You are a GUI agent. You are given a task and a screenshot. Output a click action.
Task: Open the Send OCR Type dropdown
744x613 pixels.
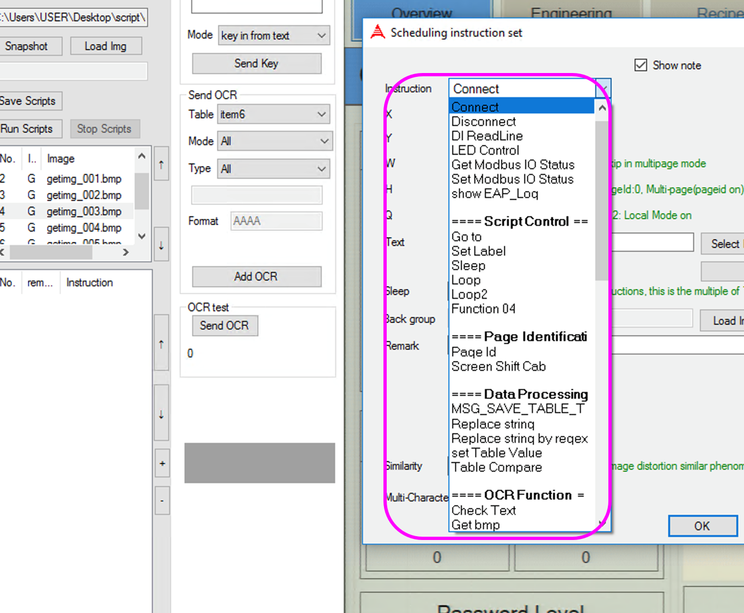coord(273,169)
